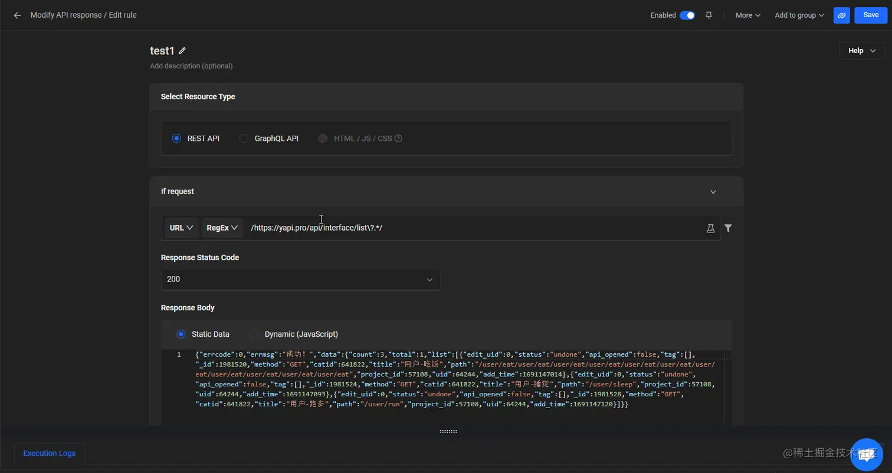This screenshot has height=473, width=892.
Task: Open the RegEx operator dropdown
Action: tap(222, 228)
